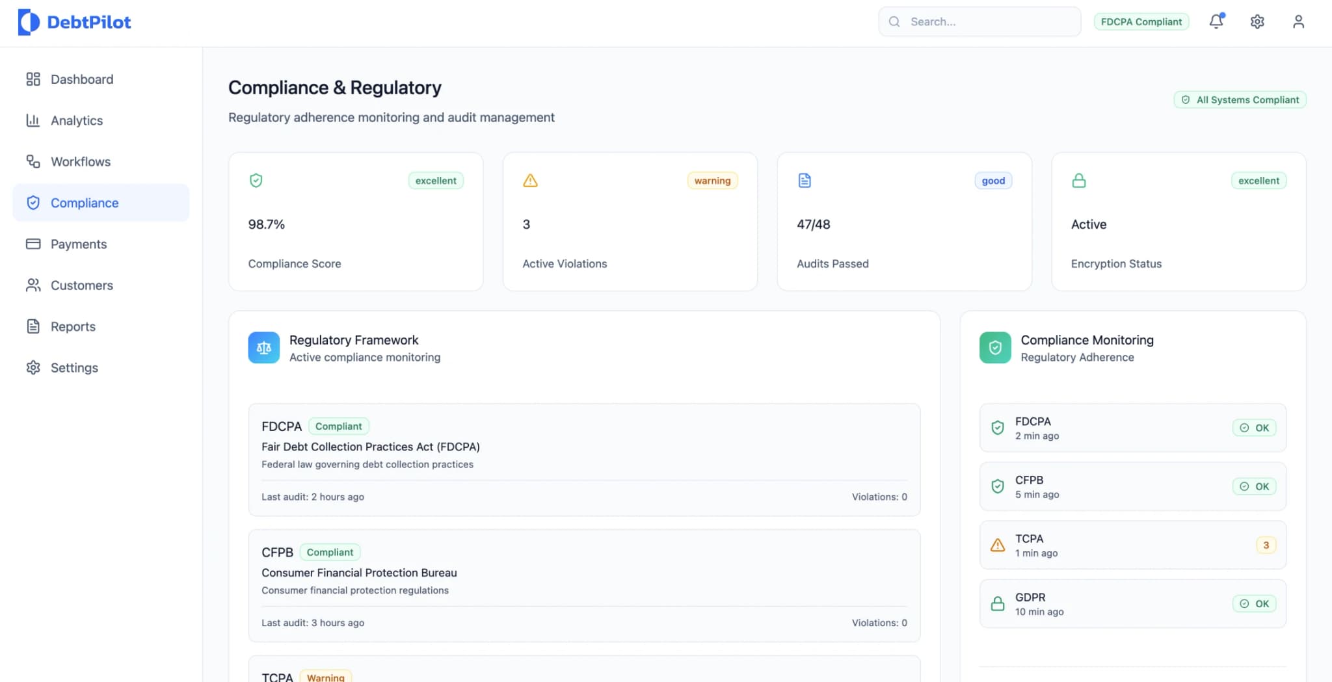Click the Encryption Status lock icon
1332x682 pixels.
1079,181
